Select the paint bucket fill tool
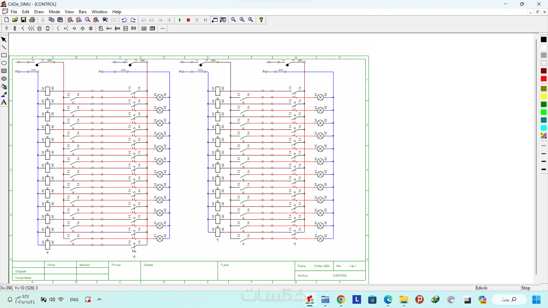 [4, 87]
